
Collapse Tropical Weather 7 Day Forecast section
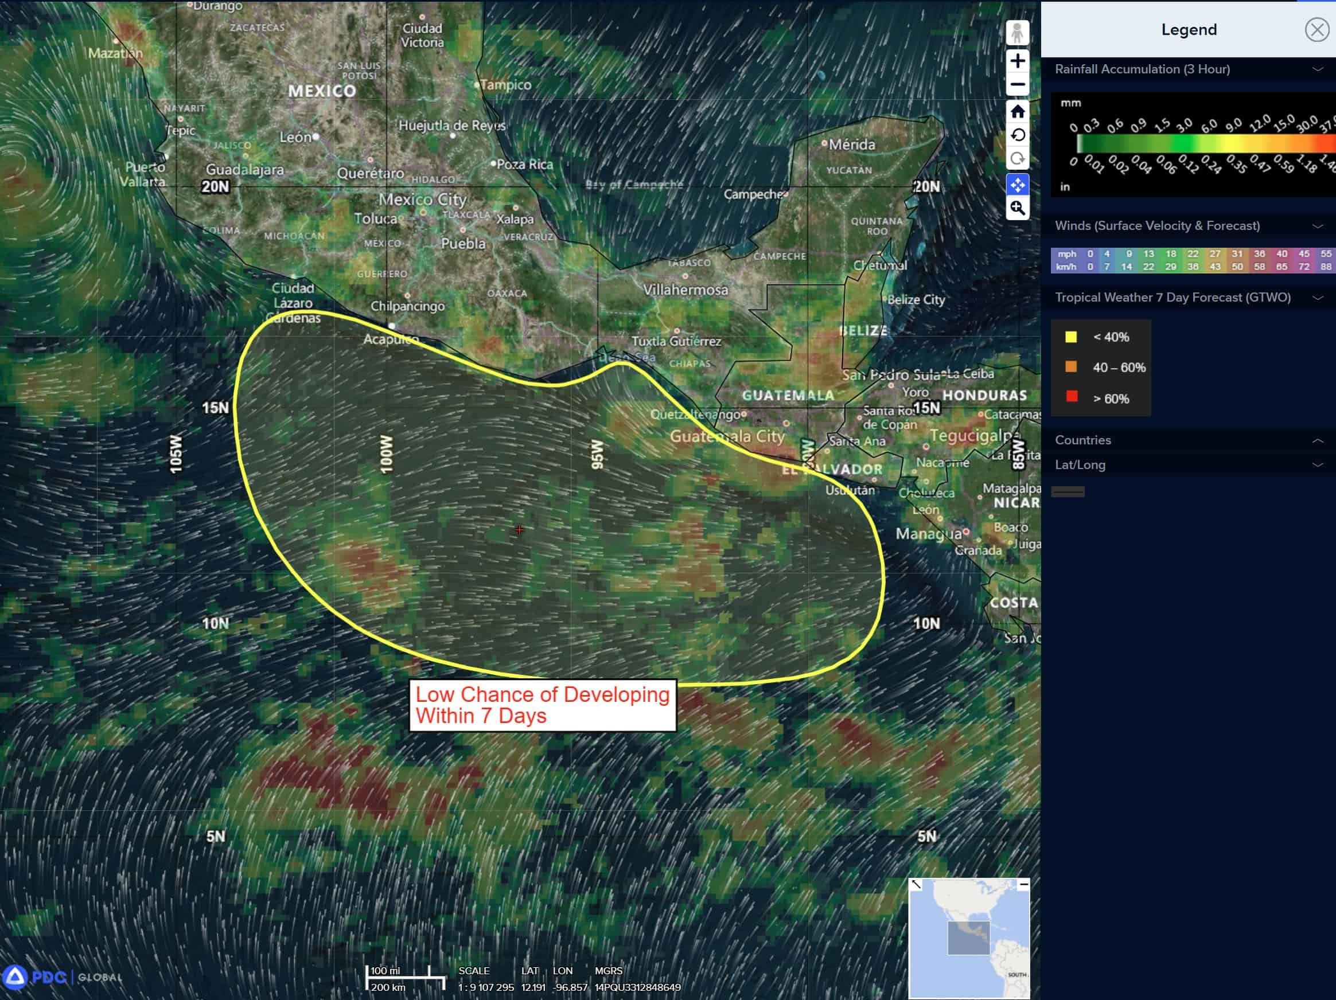(x=1317, y=298)
